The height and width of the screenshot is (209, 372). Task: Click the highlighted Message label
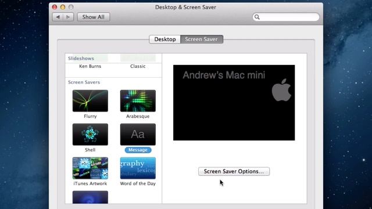click(x=138, y=150)
